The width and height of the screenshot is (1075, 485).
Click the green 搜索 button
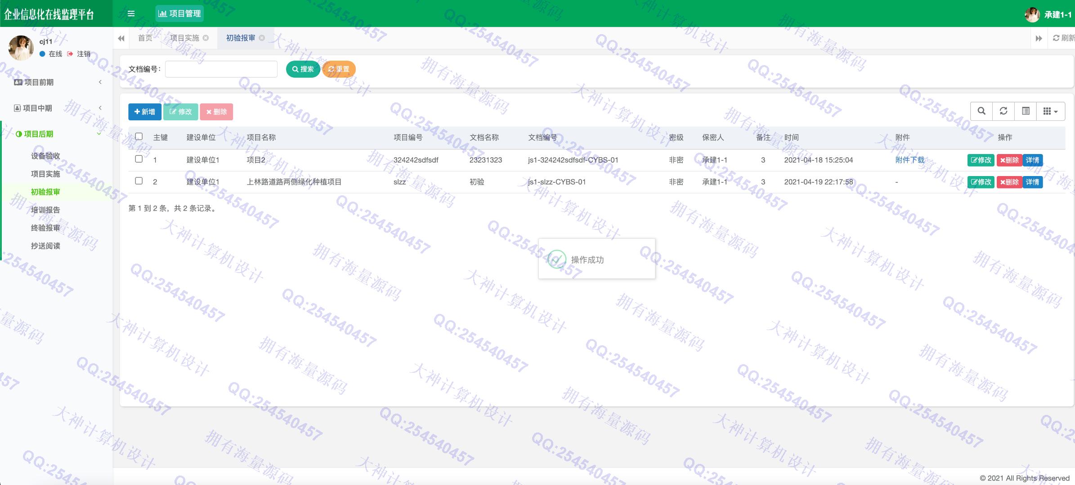(303, 69)
